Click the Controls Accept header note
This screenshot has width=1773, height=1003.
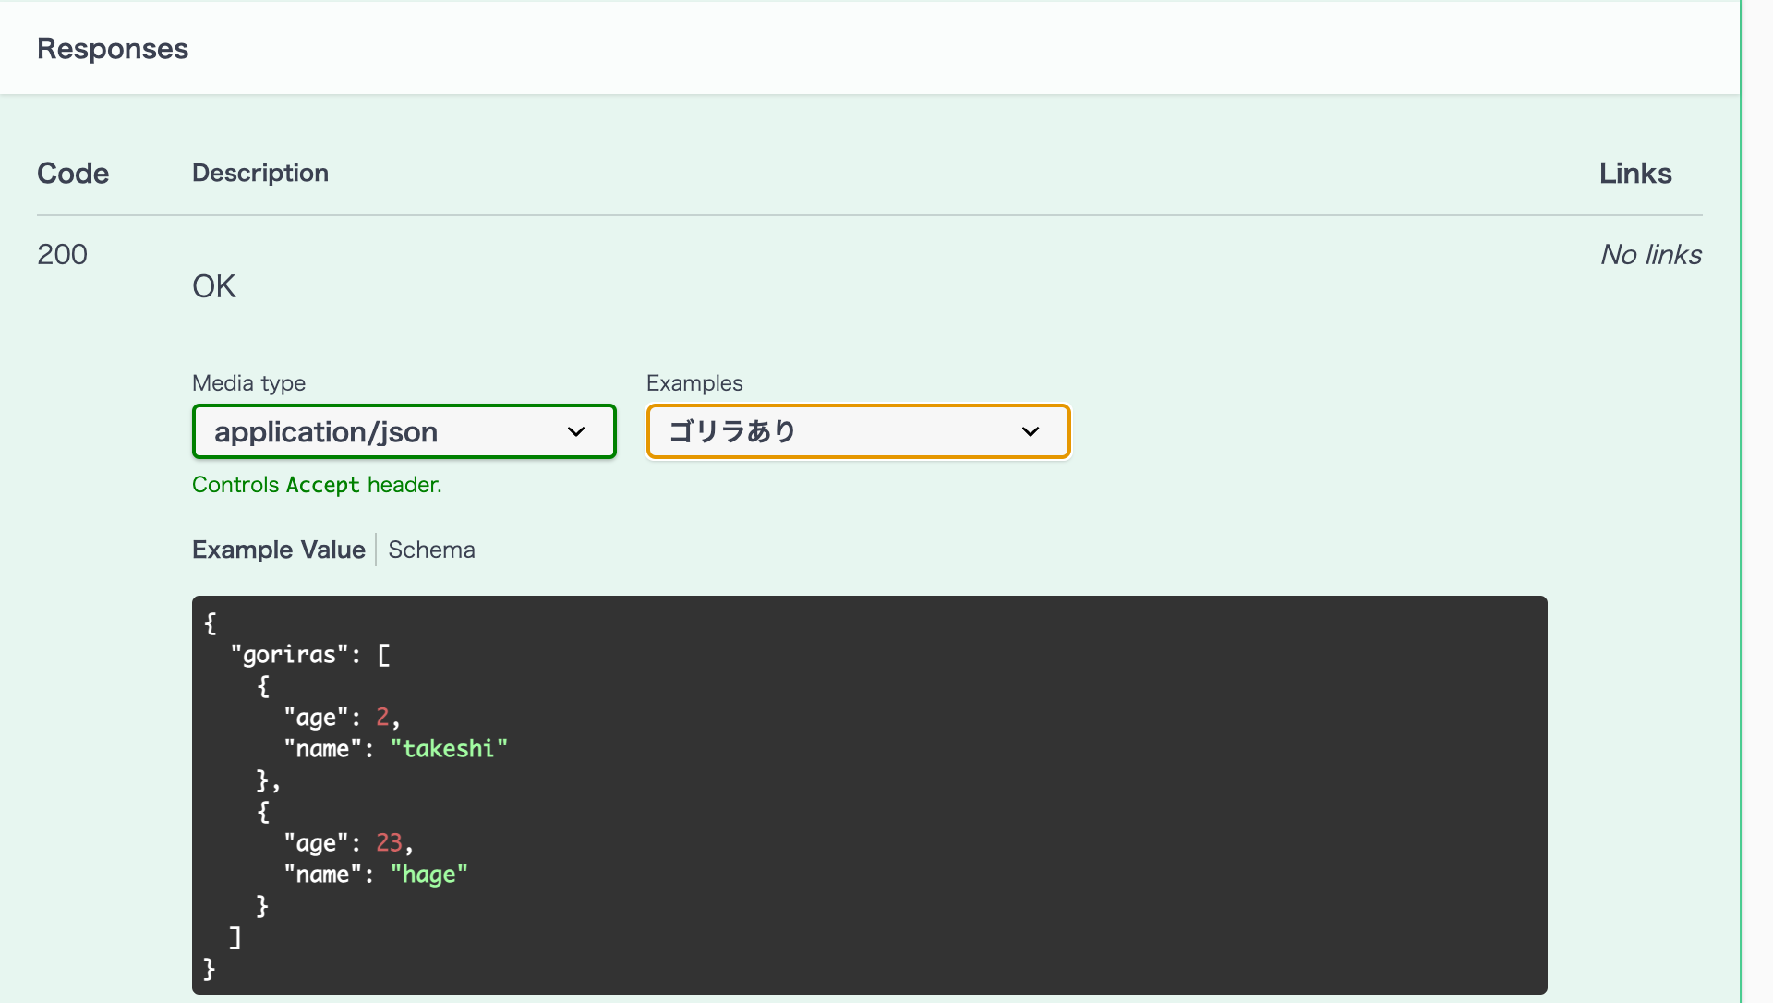point(317,485)
